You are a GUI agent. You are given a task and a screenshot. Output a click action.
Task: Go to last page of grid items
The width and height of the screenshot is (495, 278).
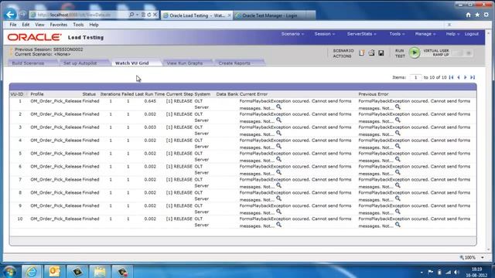473,77
